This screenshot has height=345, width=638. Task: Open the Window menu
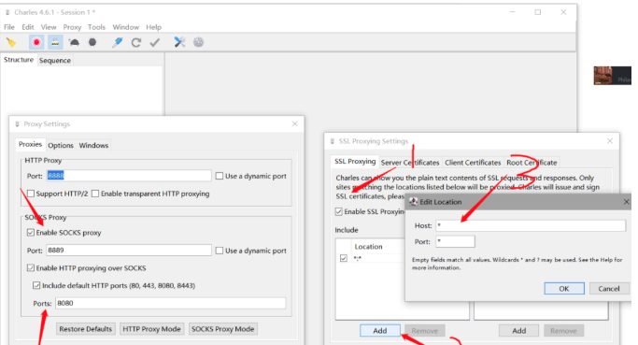(x=126, y=27)
